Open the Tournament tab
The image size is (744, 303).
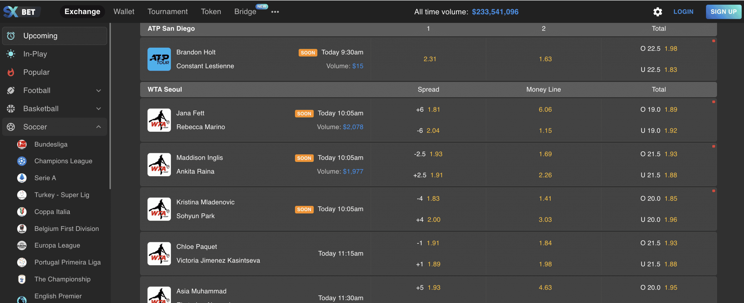coord(167,12)
